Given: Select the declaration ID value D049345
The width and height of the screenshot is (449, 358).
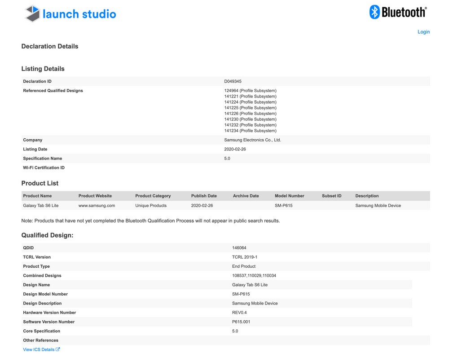Looking at the screenshot, I should (233, 81).
